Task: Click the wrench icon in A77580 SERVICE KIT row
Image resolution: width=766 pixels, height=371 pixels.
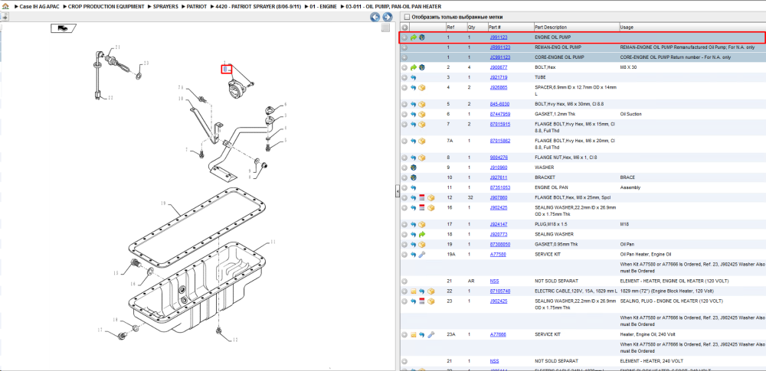Action: [x=421, y=254]
